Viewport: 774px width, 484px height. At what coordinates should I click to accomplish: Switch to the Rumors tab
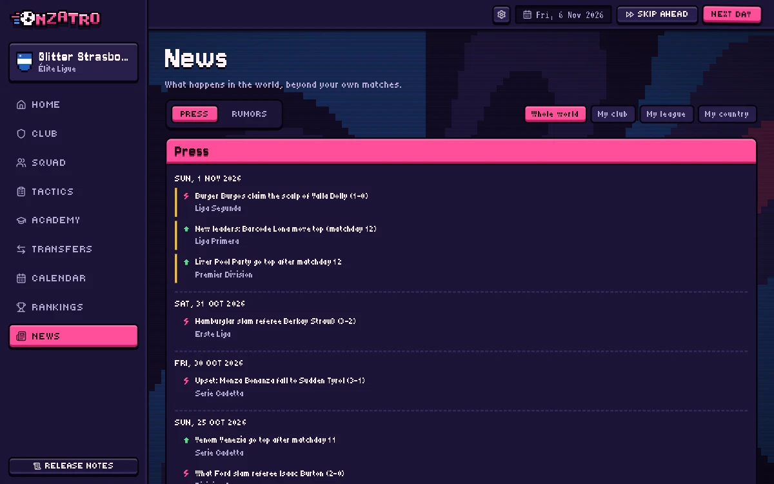point(249,114)
